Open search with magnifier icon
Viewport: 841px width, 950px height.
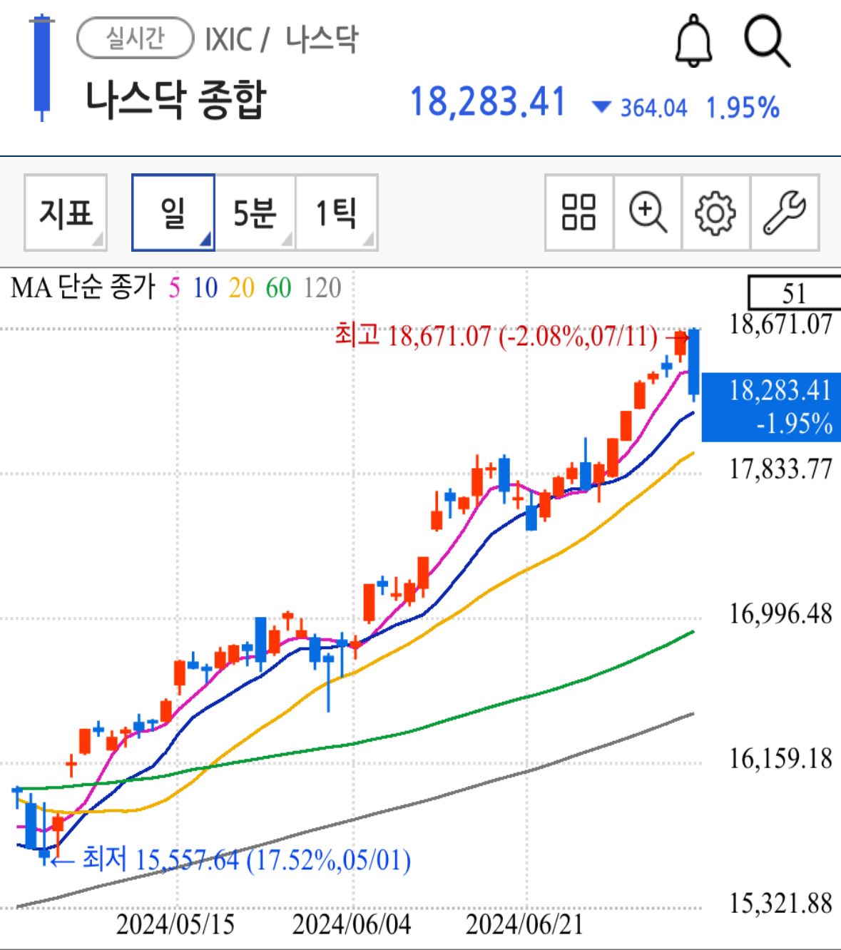pos(767,42)
